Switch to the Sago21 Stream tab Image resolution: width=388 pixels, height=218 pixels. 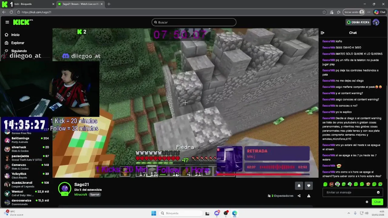80,4
